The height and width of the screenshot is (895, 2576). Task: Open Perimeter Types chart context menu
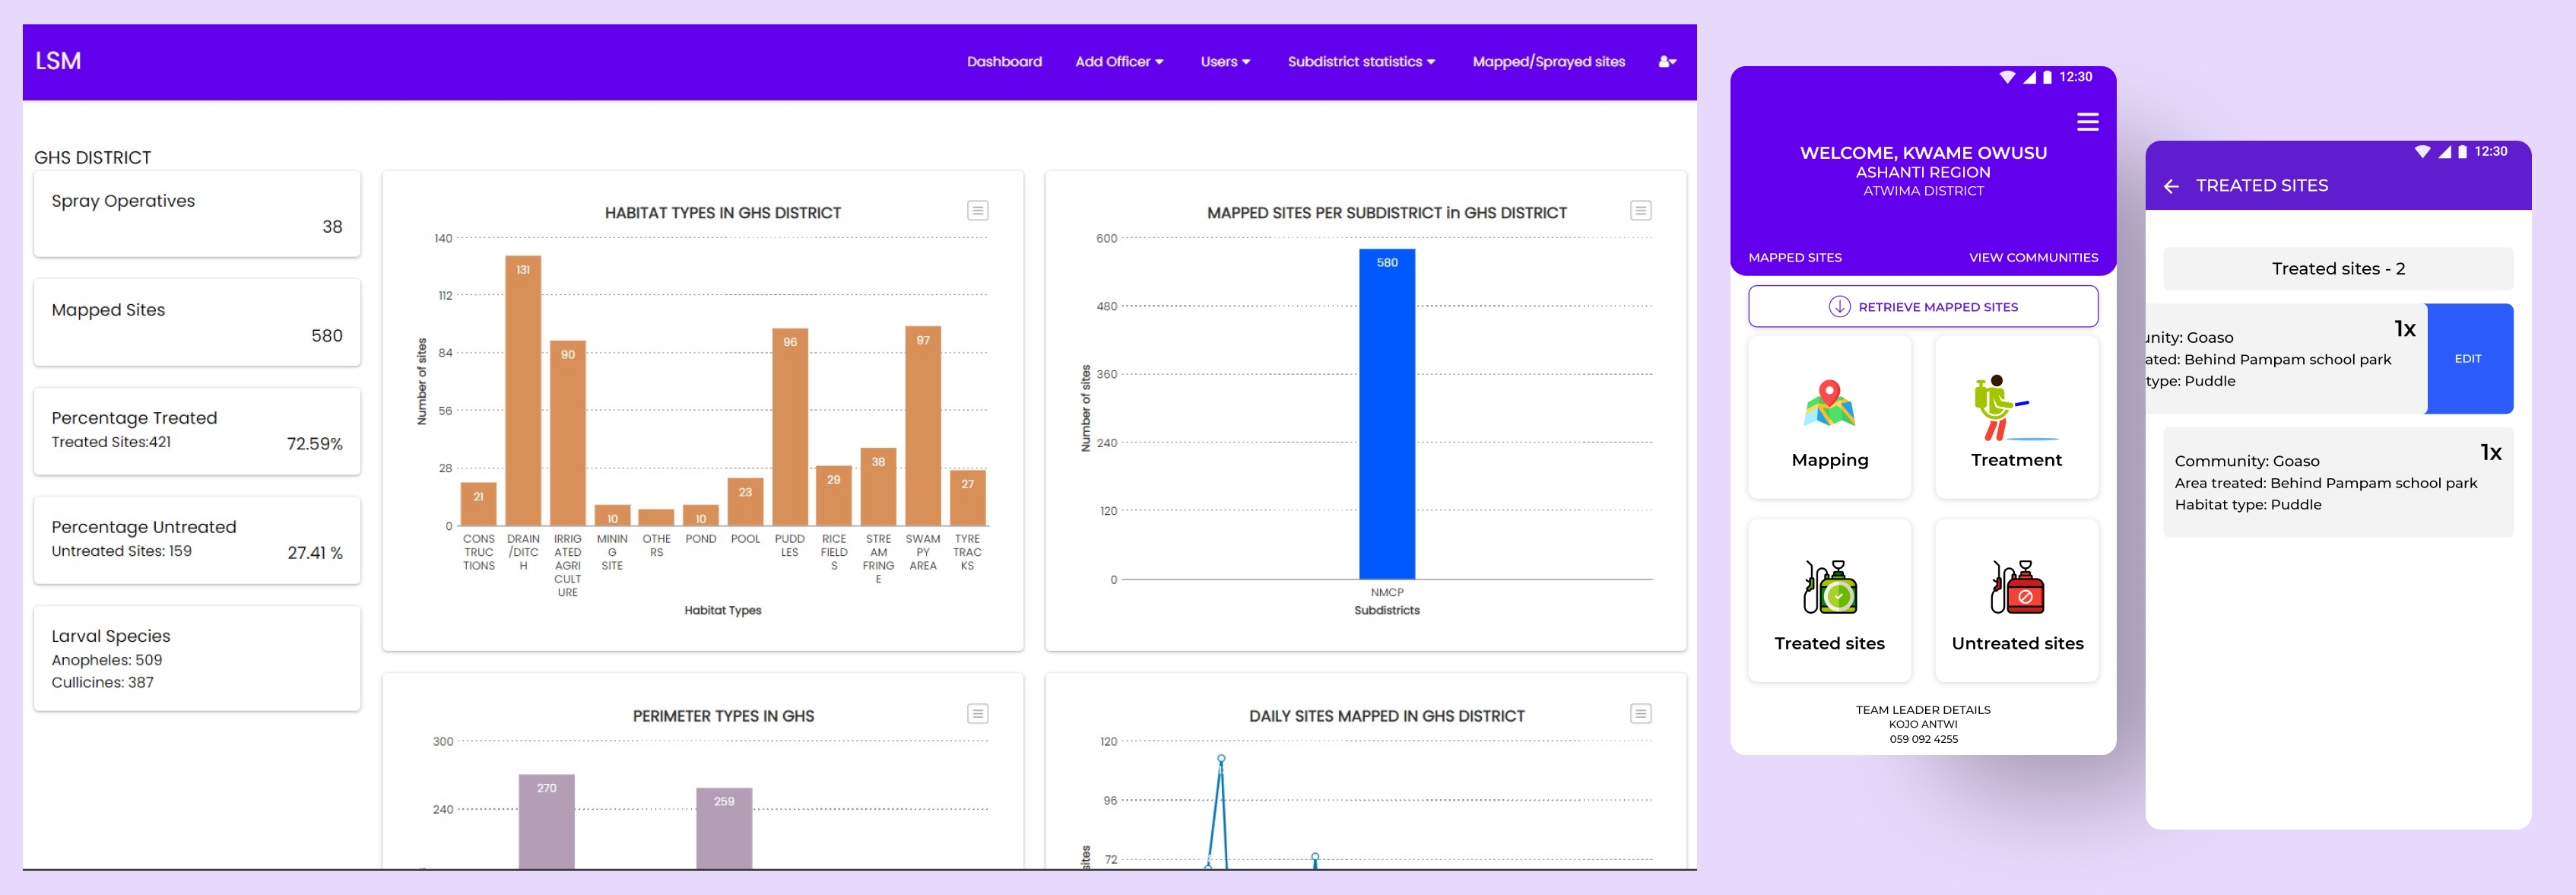pos(977,714)
